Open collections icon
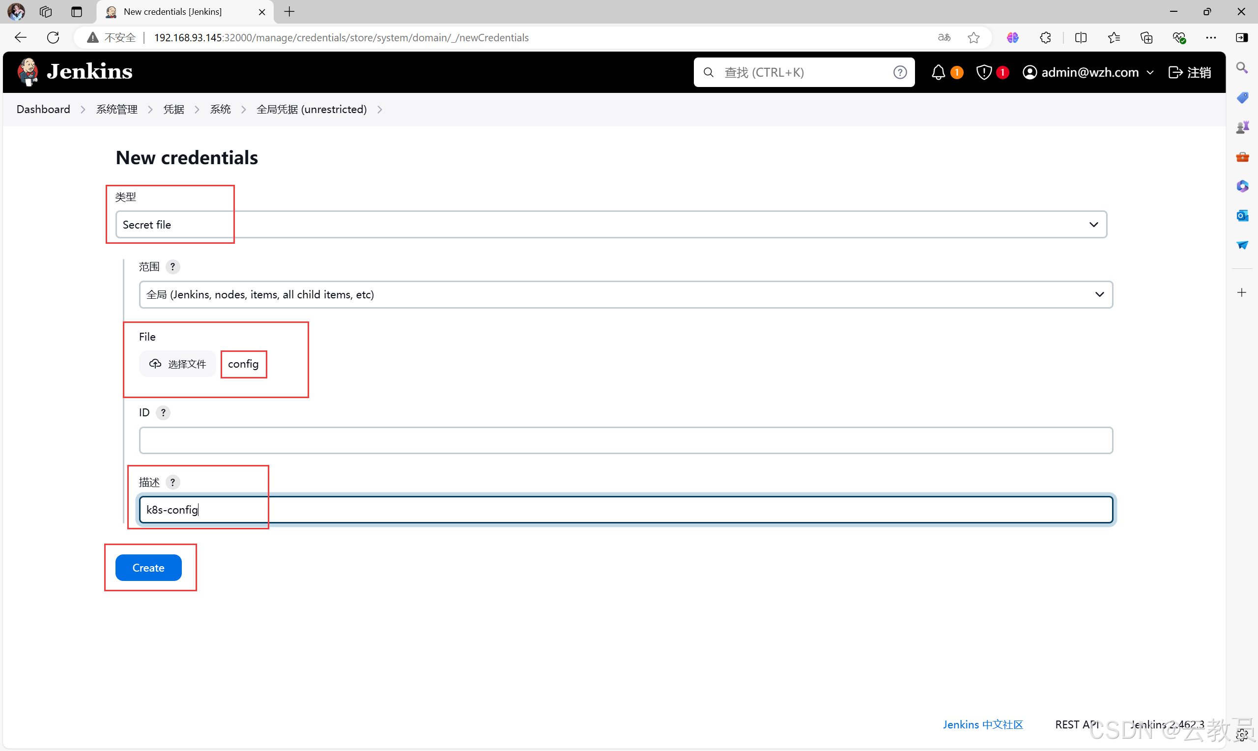The image size is (1258, 751). (1147, 37)
